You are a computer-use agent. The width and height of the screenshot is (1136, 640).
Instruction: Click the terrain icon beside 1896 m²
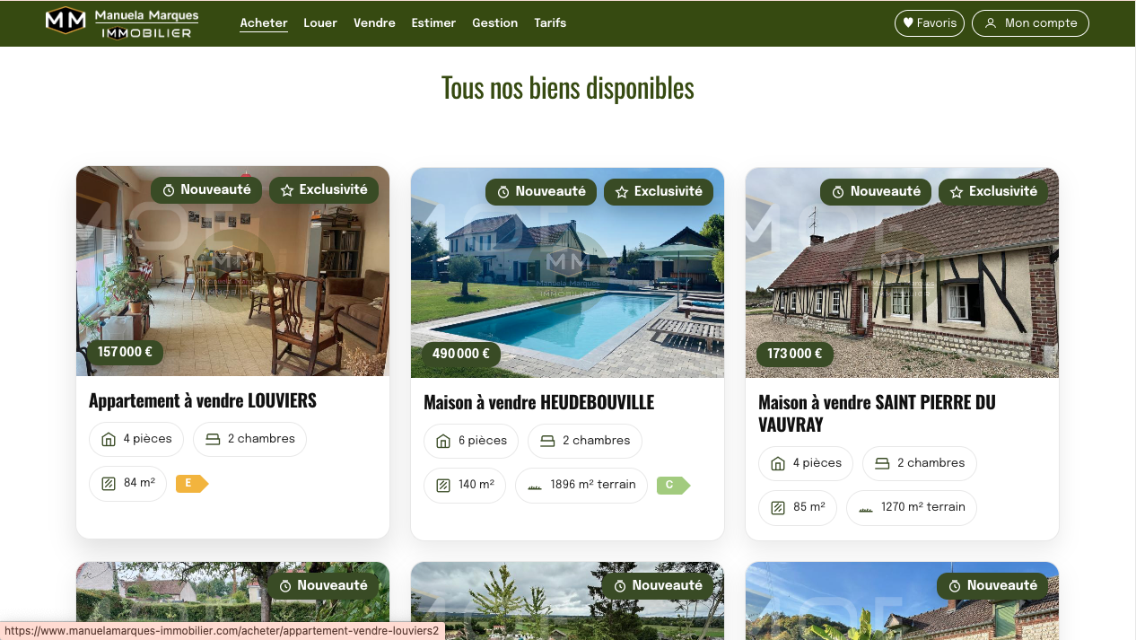(535, 486)
